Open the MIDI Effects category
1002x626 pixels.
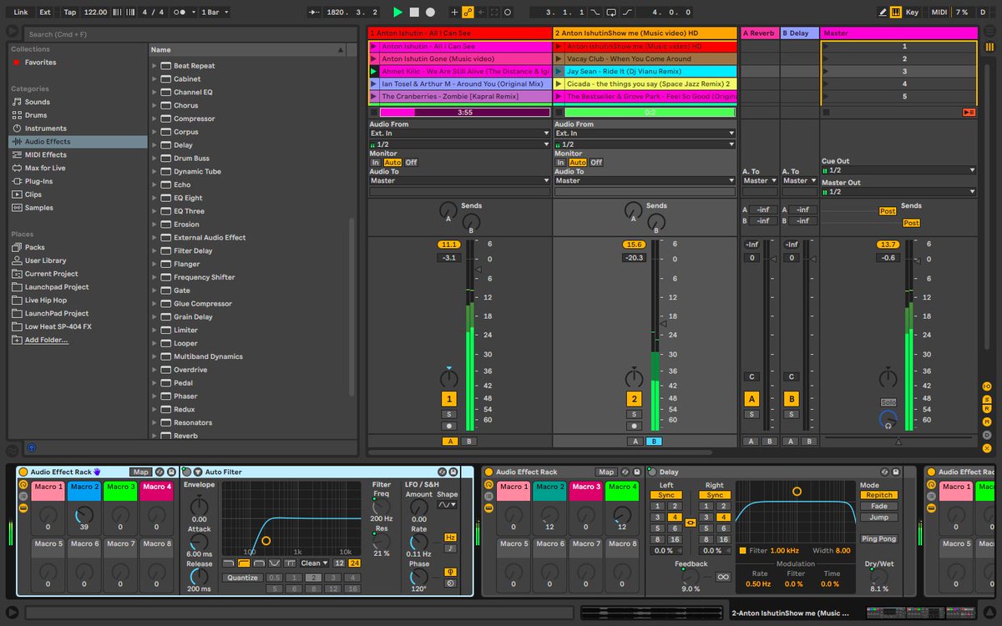tap(45, 154)
